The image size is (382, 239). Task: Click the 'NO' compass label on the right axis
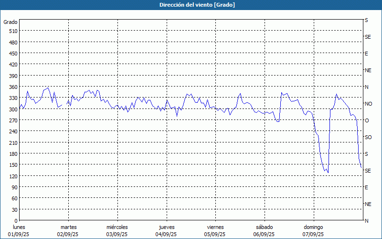(x=368, y=104)
